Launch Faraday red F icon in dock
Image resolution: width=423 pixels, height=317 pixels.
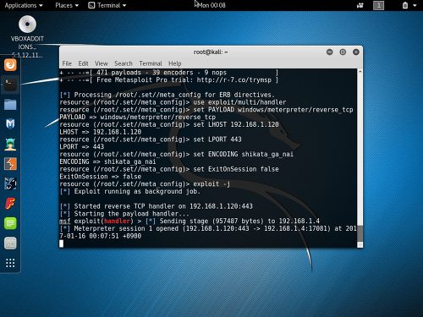pos(10,204)
